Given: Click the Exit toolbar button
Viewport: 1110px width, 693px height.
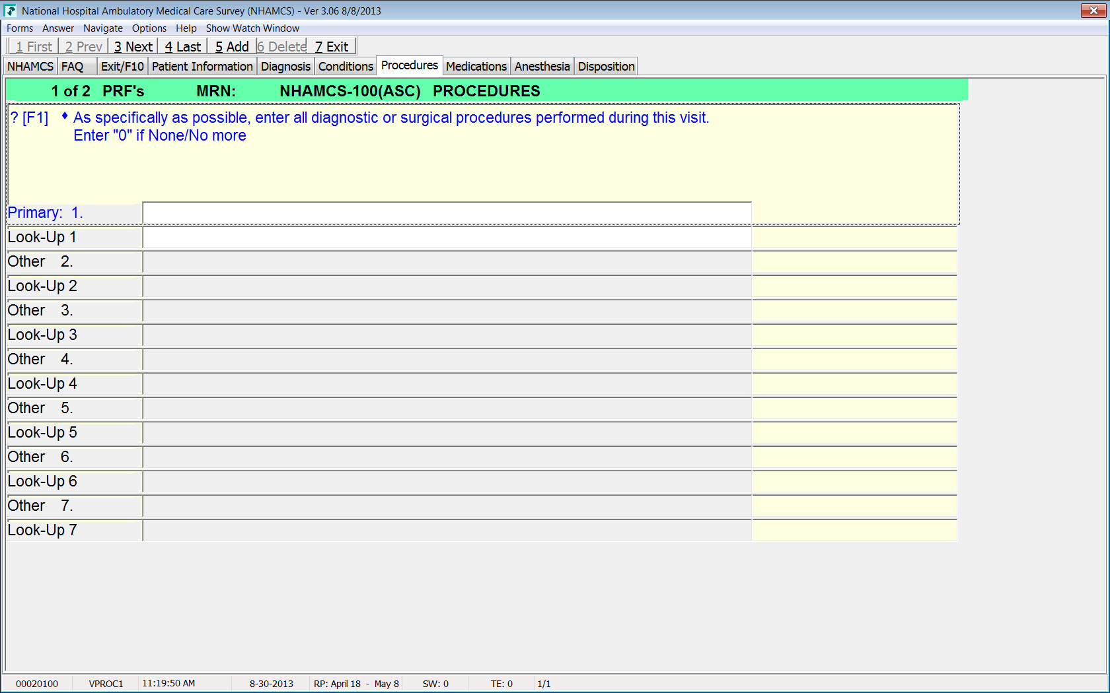Looking at the screenshot, I should (331, 47).
